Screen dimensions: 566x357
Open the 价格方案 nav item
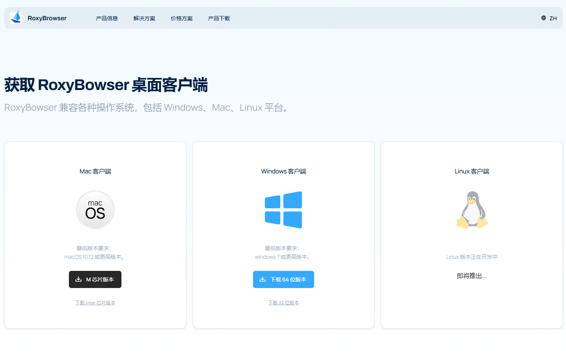tap(181, 18)
